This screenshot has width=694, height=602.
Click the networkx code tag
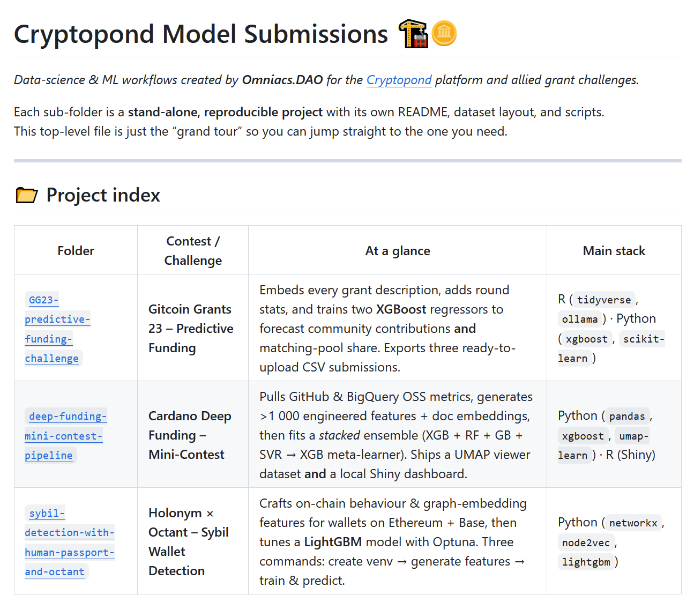(x=633, y=523)
